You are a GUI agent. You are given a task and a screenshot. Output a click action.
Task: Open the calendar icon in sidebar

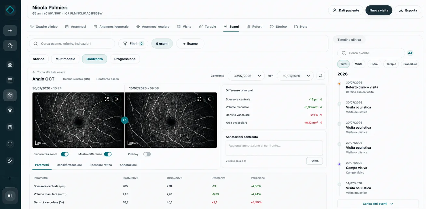10,80
